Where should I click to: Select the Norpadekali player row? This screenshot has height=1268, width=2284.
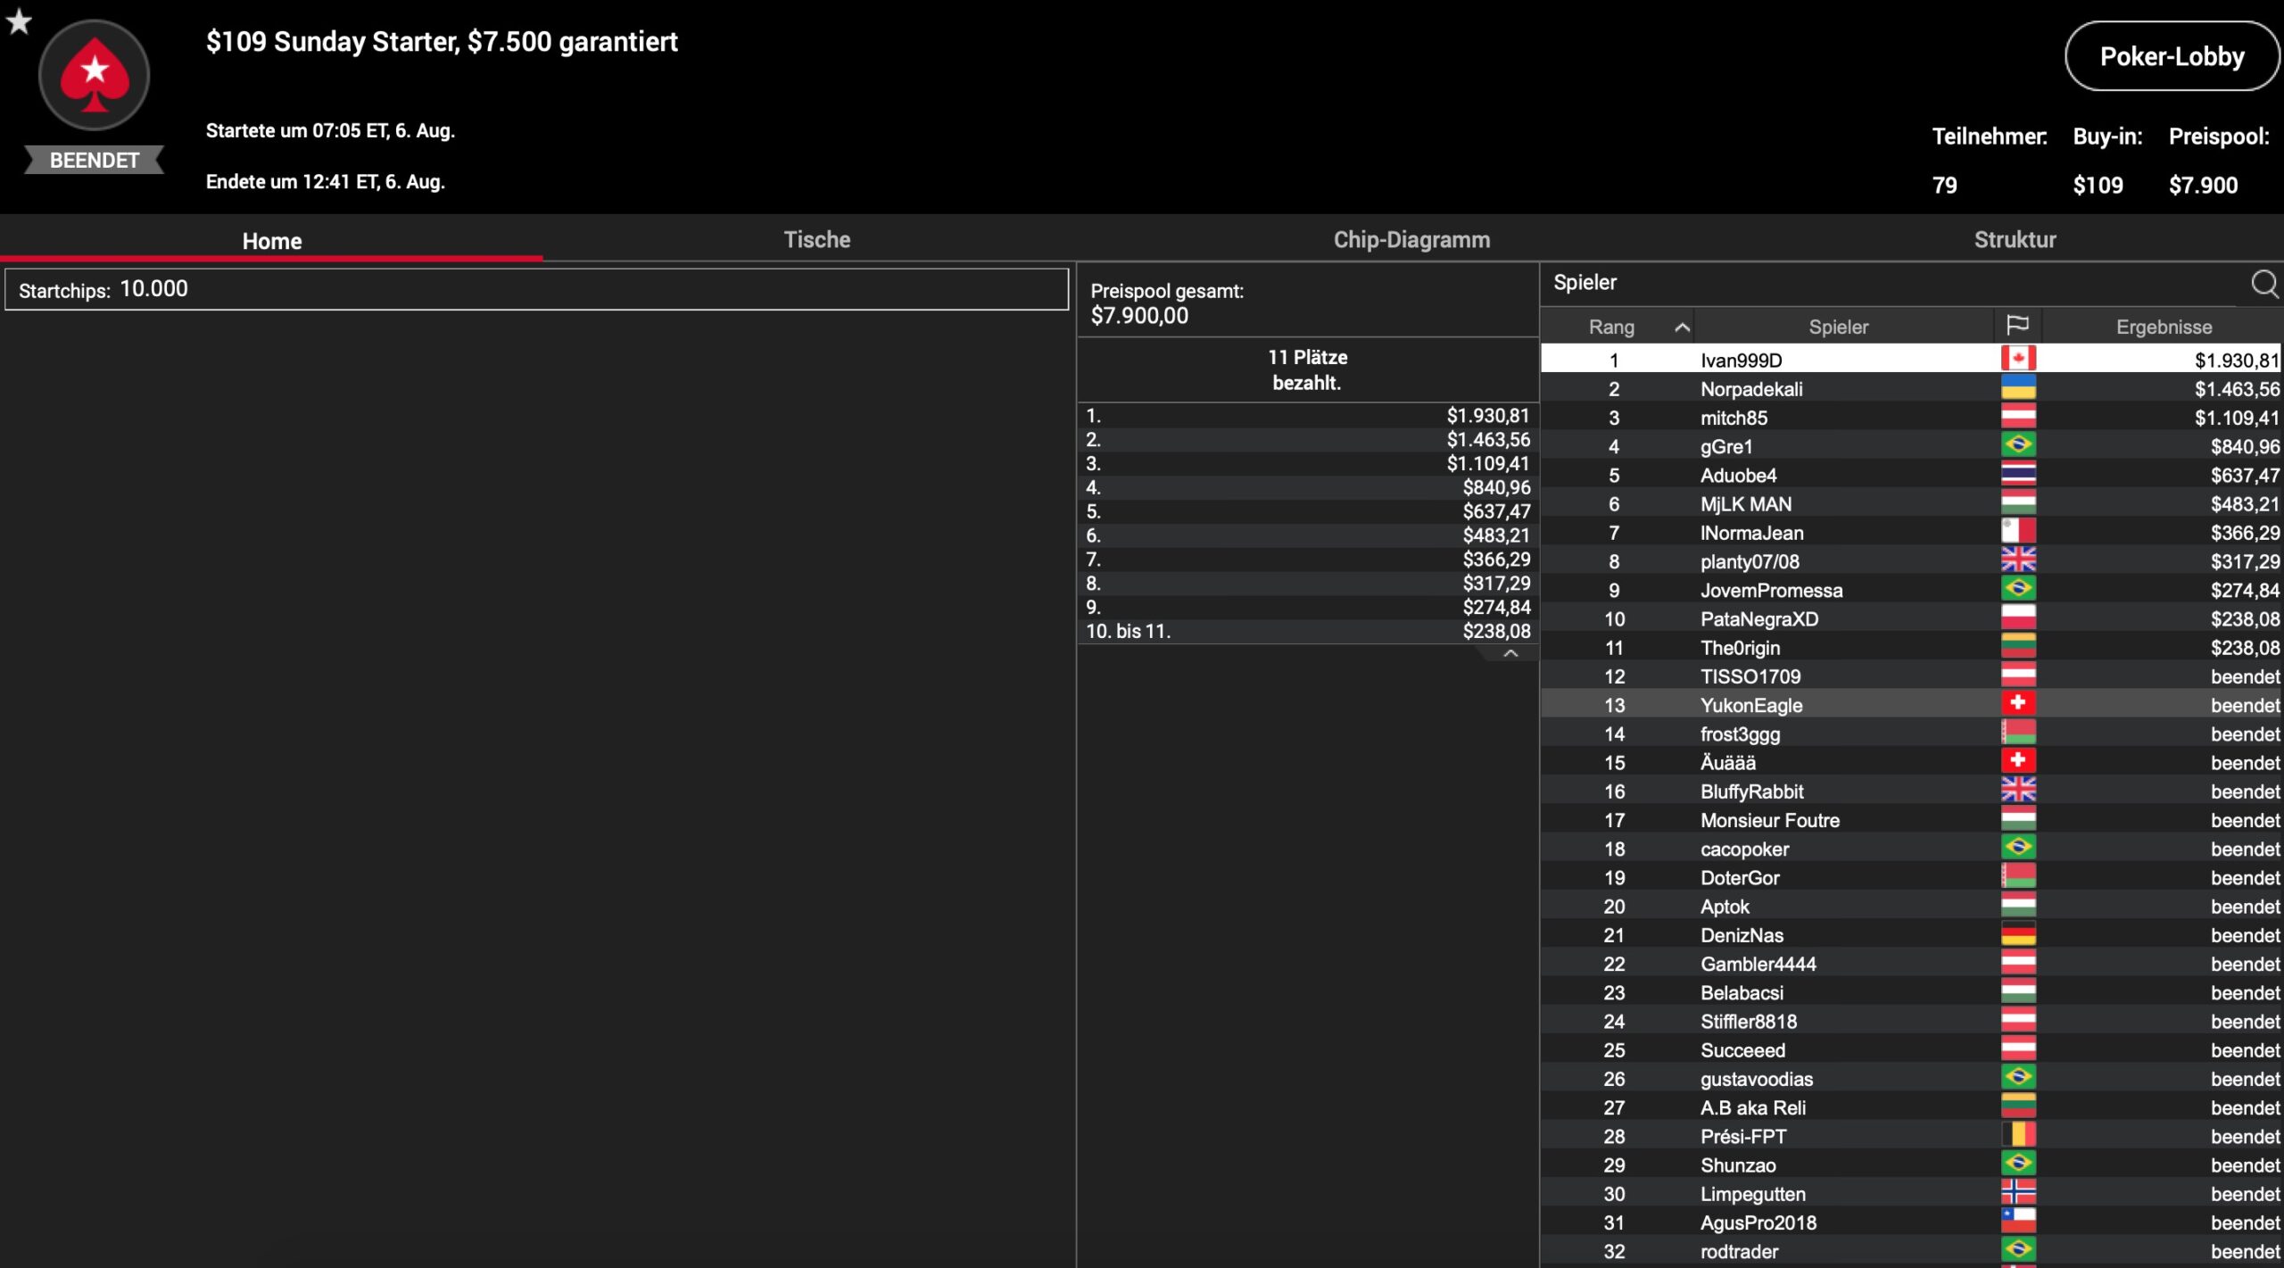pos(1751,389)
